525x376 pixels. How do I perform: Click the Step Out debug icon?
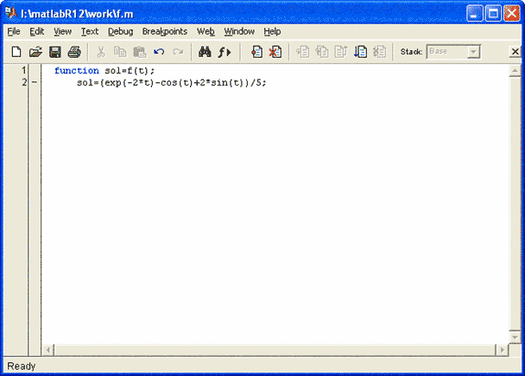tap(341, 52)
